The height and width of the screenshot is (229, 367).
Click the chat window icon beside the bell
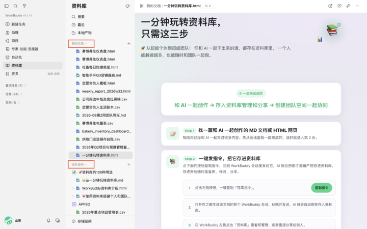click(x=58, y=220)
